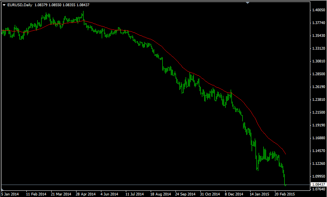Click the 31 Oct 2014 date label
Viewport: 327px width, 197px height.
(x=210, y=194)
